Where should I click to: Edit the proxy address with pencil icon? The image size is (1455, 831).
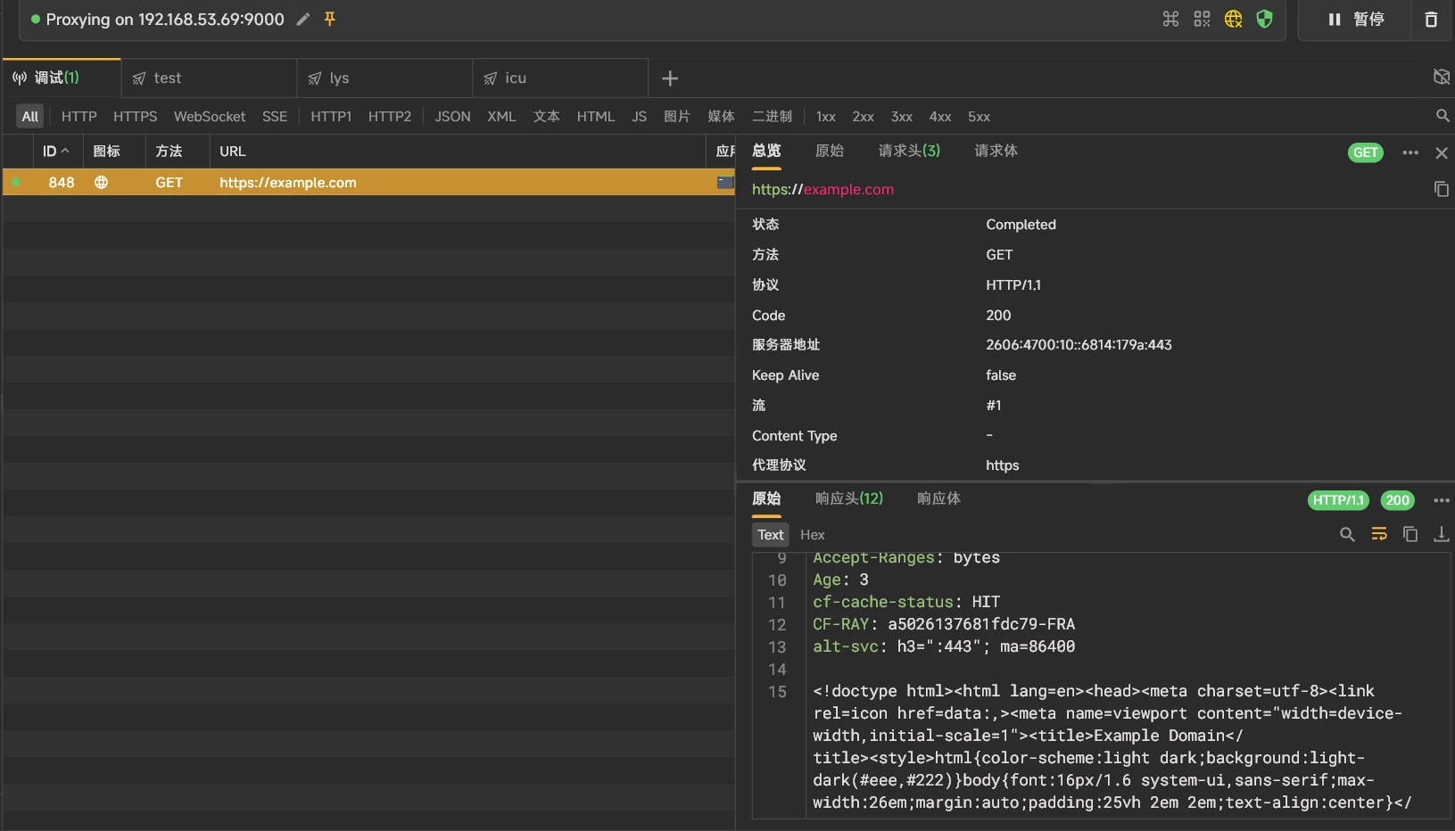coord(303,19)
